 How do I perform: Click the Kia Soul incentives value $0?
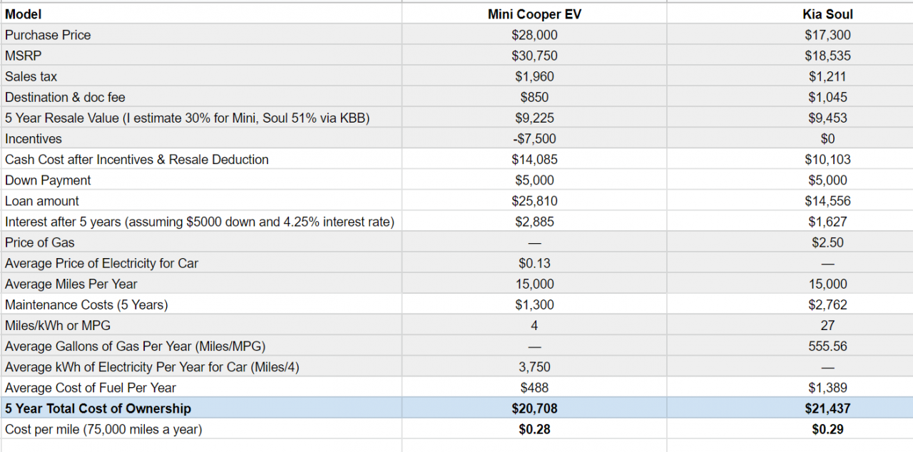click(x=827, y=138)
